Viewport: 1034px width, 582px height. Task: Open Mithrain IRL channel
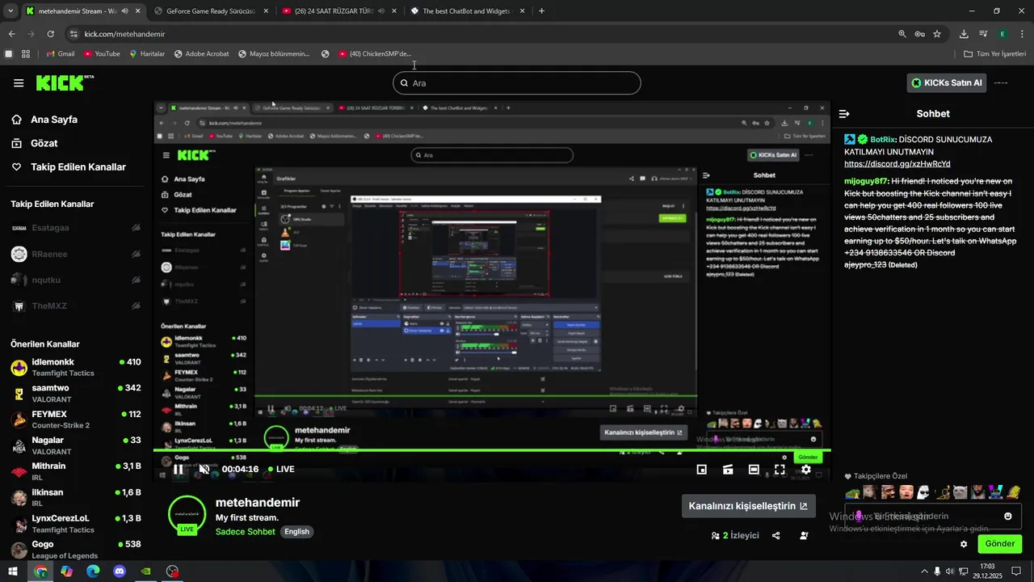pos(76,471)
